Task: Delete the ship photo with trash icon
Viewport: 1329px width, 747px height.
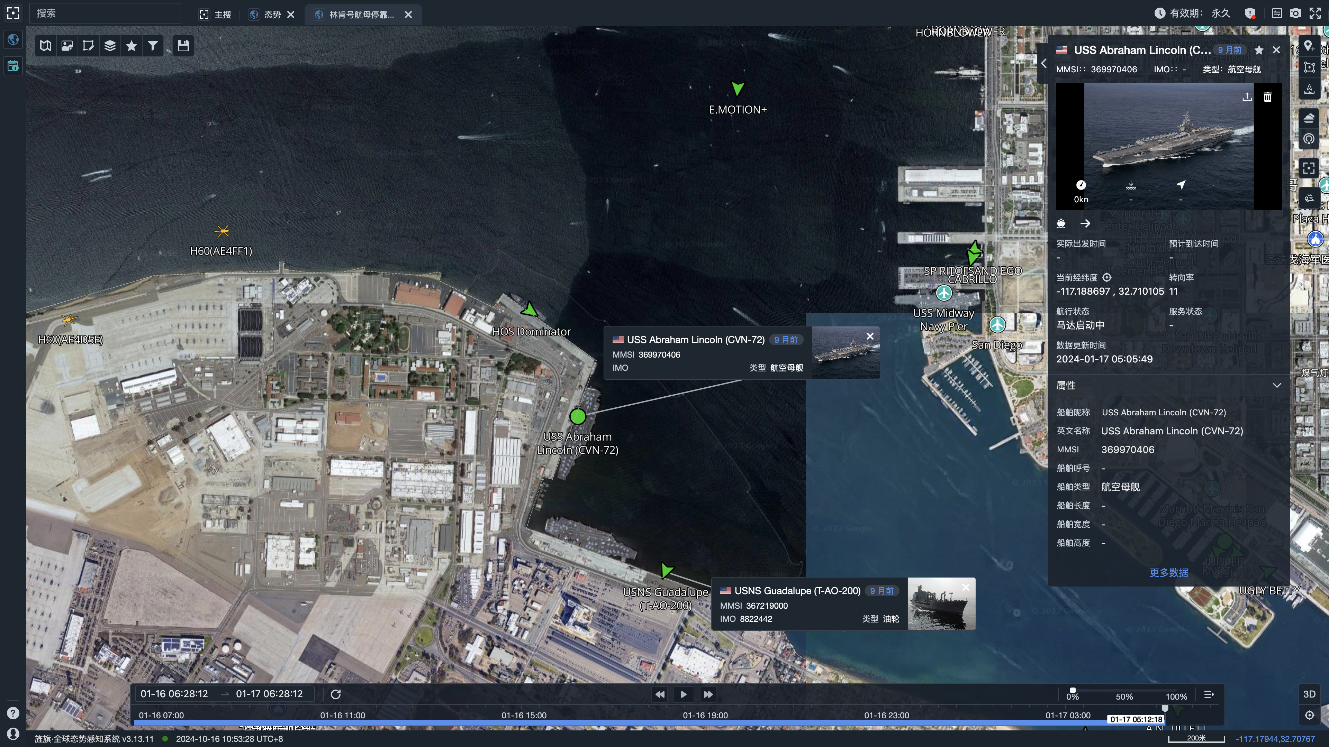Action: pos(1268,97)
